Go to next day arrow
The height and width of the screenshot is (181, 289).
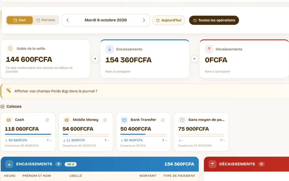pos(144,20)
